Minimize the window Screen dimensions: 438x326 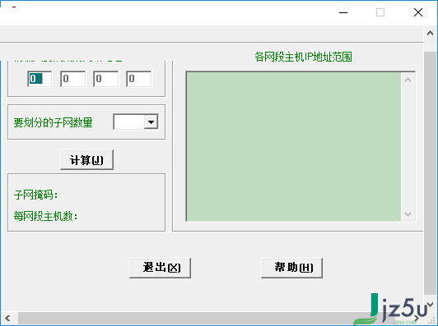tap(343, 12)
